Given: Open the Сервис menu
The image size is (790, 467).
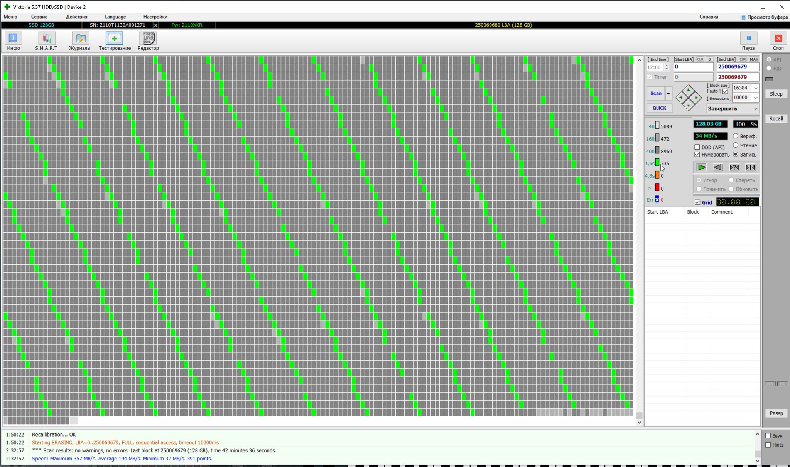Looking at the screenshot, I should [39, 17].
